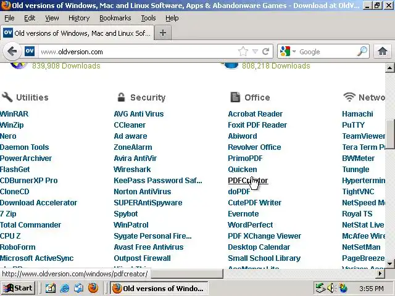This screenshot has width=395, height=296.
Task: Open the Acrobat Reader link
Action: pos(255,113)
